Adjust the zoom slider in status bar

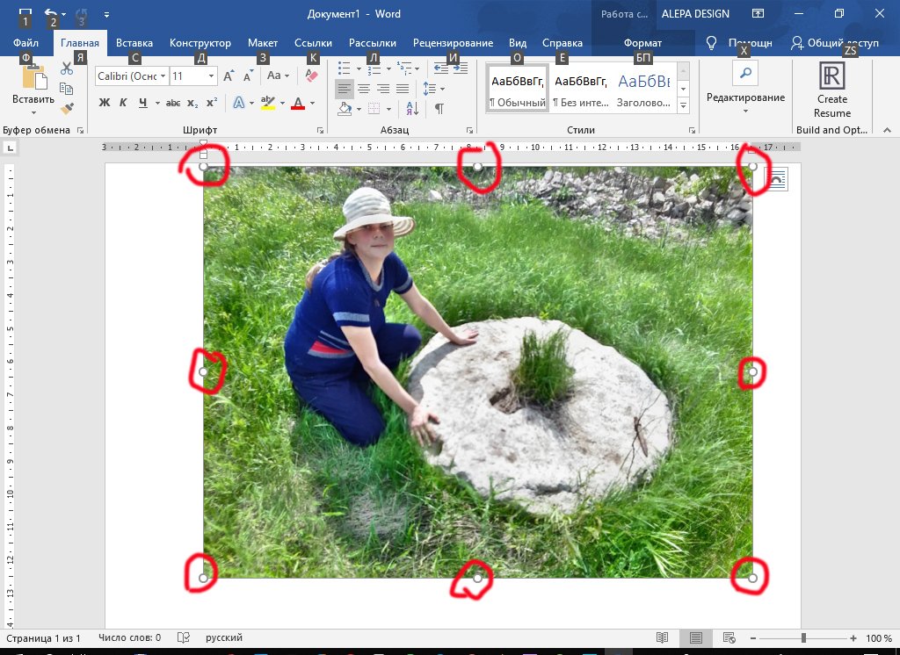803,638
